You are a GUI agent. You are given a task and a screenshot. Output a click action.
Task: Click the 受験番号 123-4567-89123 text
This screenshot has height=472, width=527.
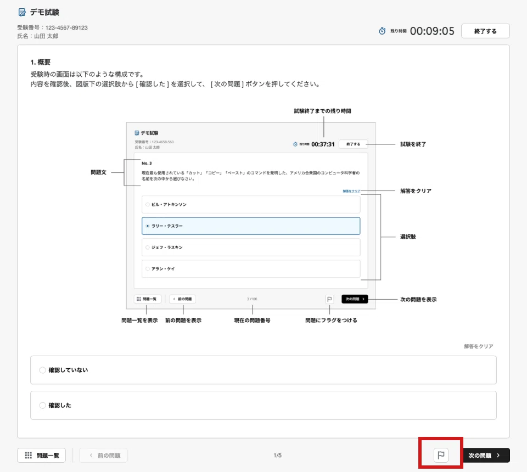click(53, 27)
